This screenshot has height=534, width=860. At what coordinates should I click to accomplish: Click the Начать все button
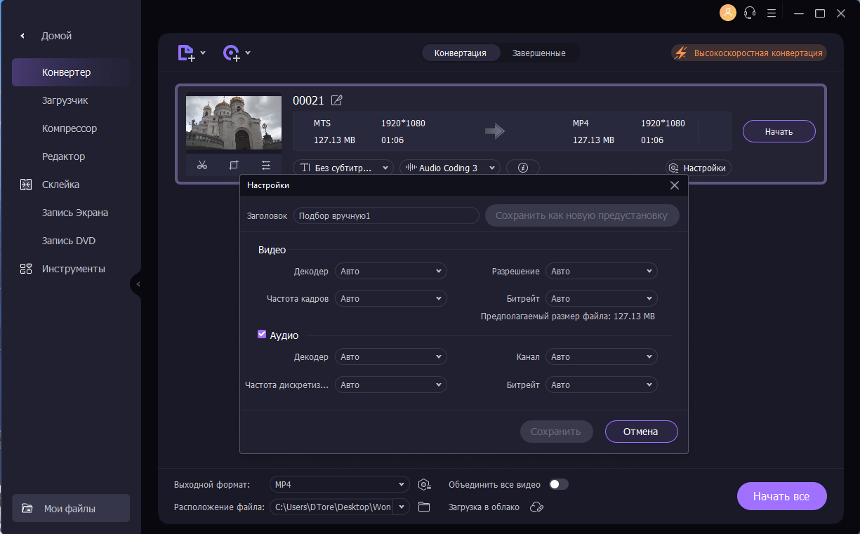pyautogui.click(x=781, y=496)
